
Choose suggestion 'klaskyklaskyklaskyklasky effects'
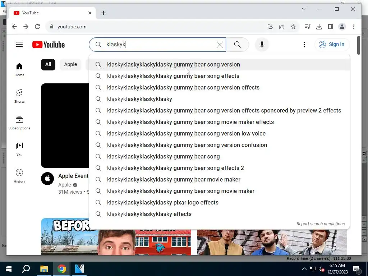point(220,214)
